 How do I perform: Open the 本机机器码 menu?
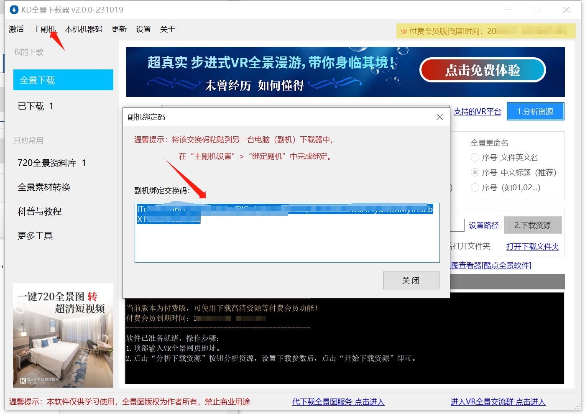coord(84,29)
